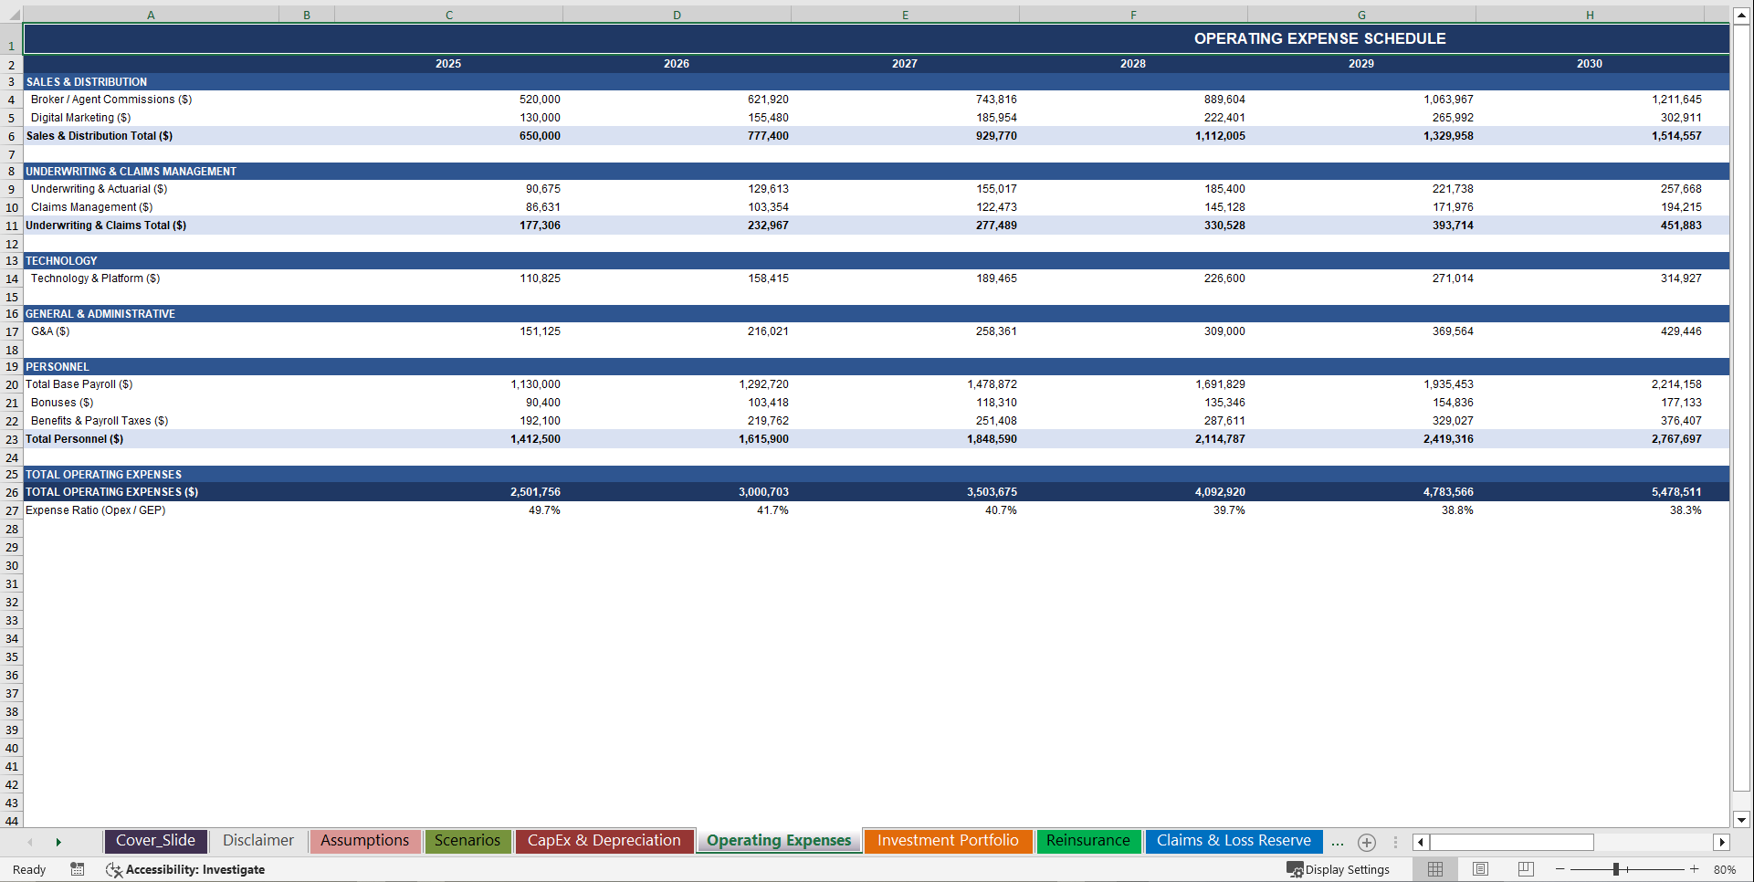The width and height of the screenshot is (1754, 882).
Task: Click the Zoom In plus control
Action: point(1695,869)
